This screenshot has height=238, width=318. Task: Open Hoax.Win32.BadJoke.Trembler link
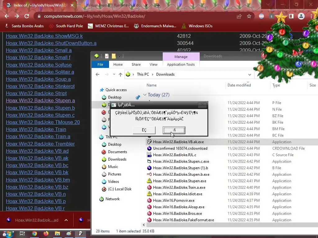[40, 144]
